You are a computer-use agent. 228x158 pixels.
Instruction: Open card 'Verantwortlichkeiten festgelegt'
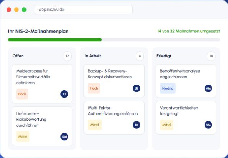tap(186, 118)
